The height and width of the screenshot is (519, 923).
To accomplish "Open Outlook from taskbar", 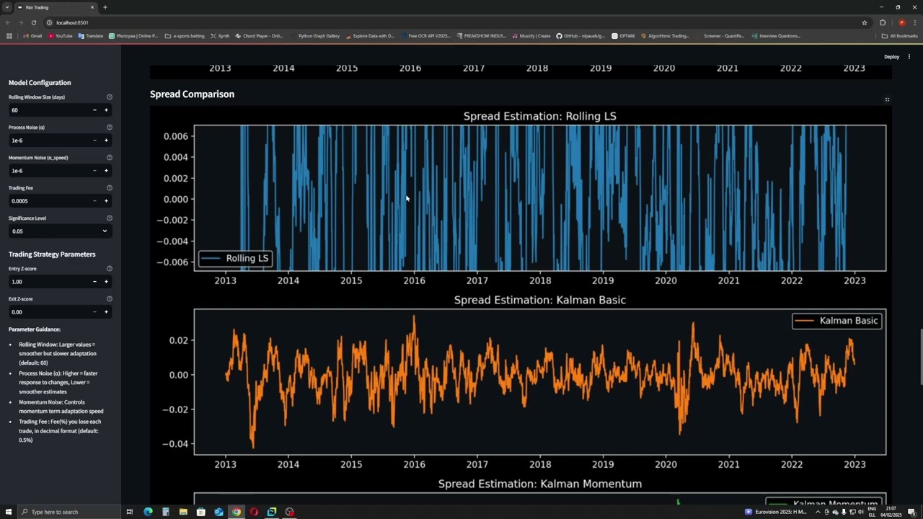I will (x=218, y=512).
